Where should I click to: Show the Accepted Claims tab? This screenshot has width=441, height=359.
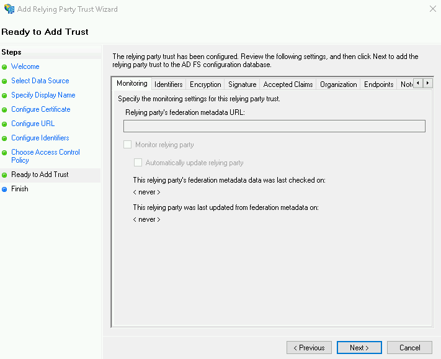tap(288, 84)
